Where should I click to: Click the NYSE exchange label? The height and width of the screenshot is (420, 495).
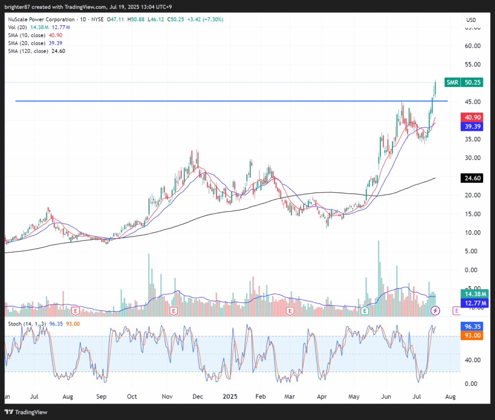[98, 19]
